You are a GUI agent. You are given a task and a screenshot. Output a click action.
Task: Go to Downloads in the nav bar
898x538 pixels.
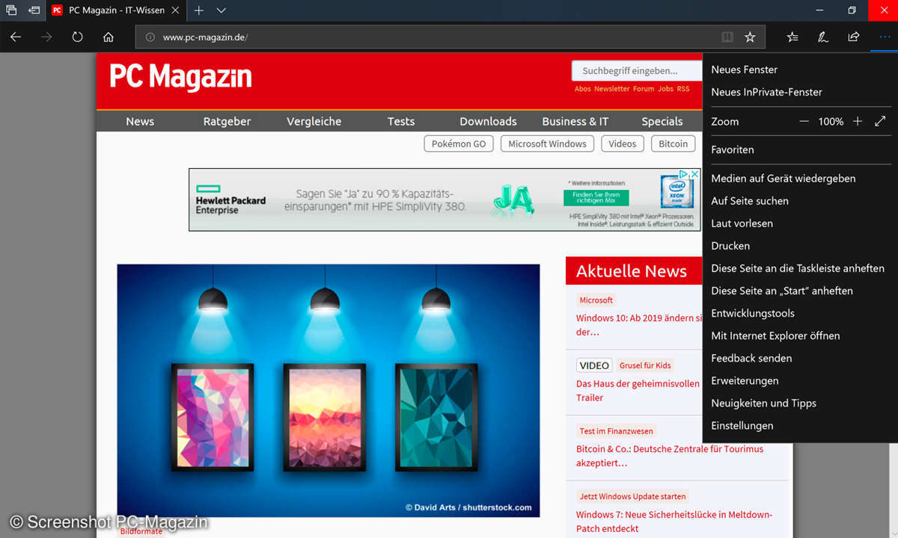point(488,121)
